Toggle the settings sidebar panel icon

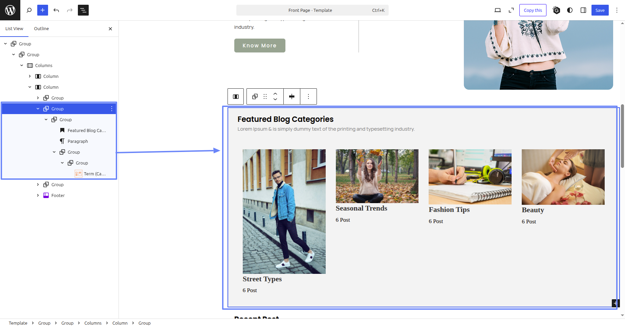coord(583,10)
